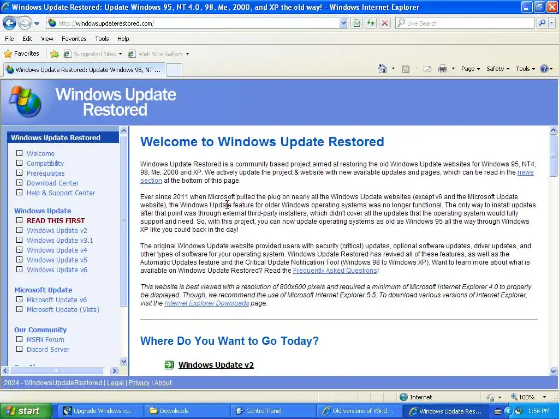Follow the Frequently Asked Questions link
The height and width of the screenshot is (419, 559).
pos(335,271)
